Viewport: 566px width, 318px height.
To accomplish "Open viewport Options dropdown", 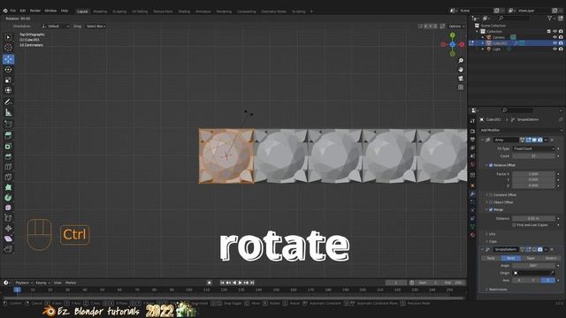I will (x=456, y=26).
